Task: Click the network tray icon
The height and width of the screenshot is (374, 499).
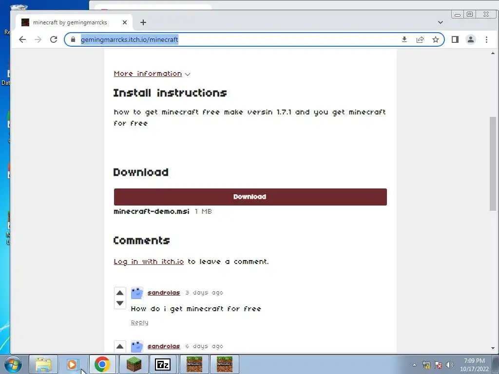Action: 426,365
